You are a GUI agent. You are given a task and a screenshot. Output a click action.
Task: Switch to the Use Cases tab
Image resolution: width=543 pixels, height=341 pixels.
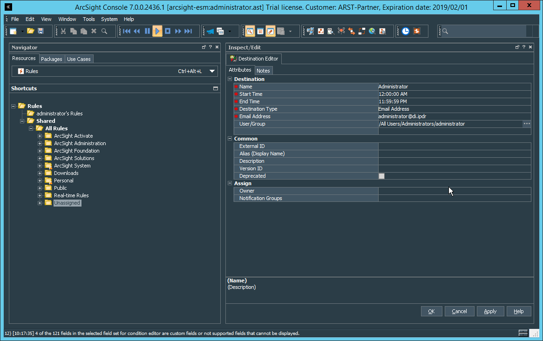coord(79,59)
